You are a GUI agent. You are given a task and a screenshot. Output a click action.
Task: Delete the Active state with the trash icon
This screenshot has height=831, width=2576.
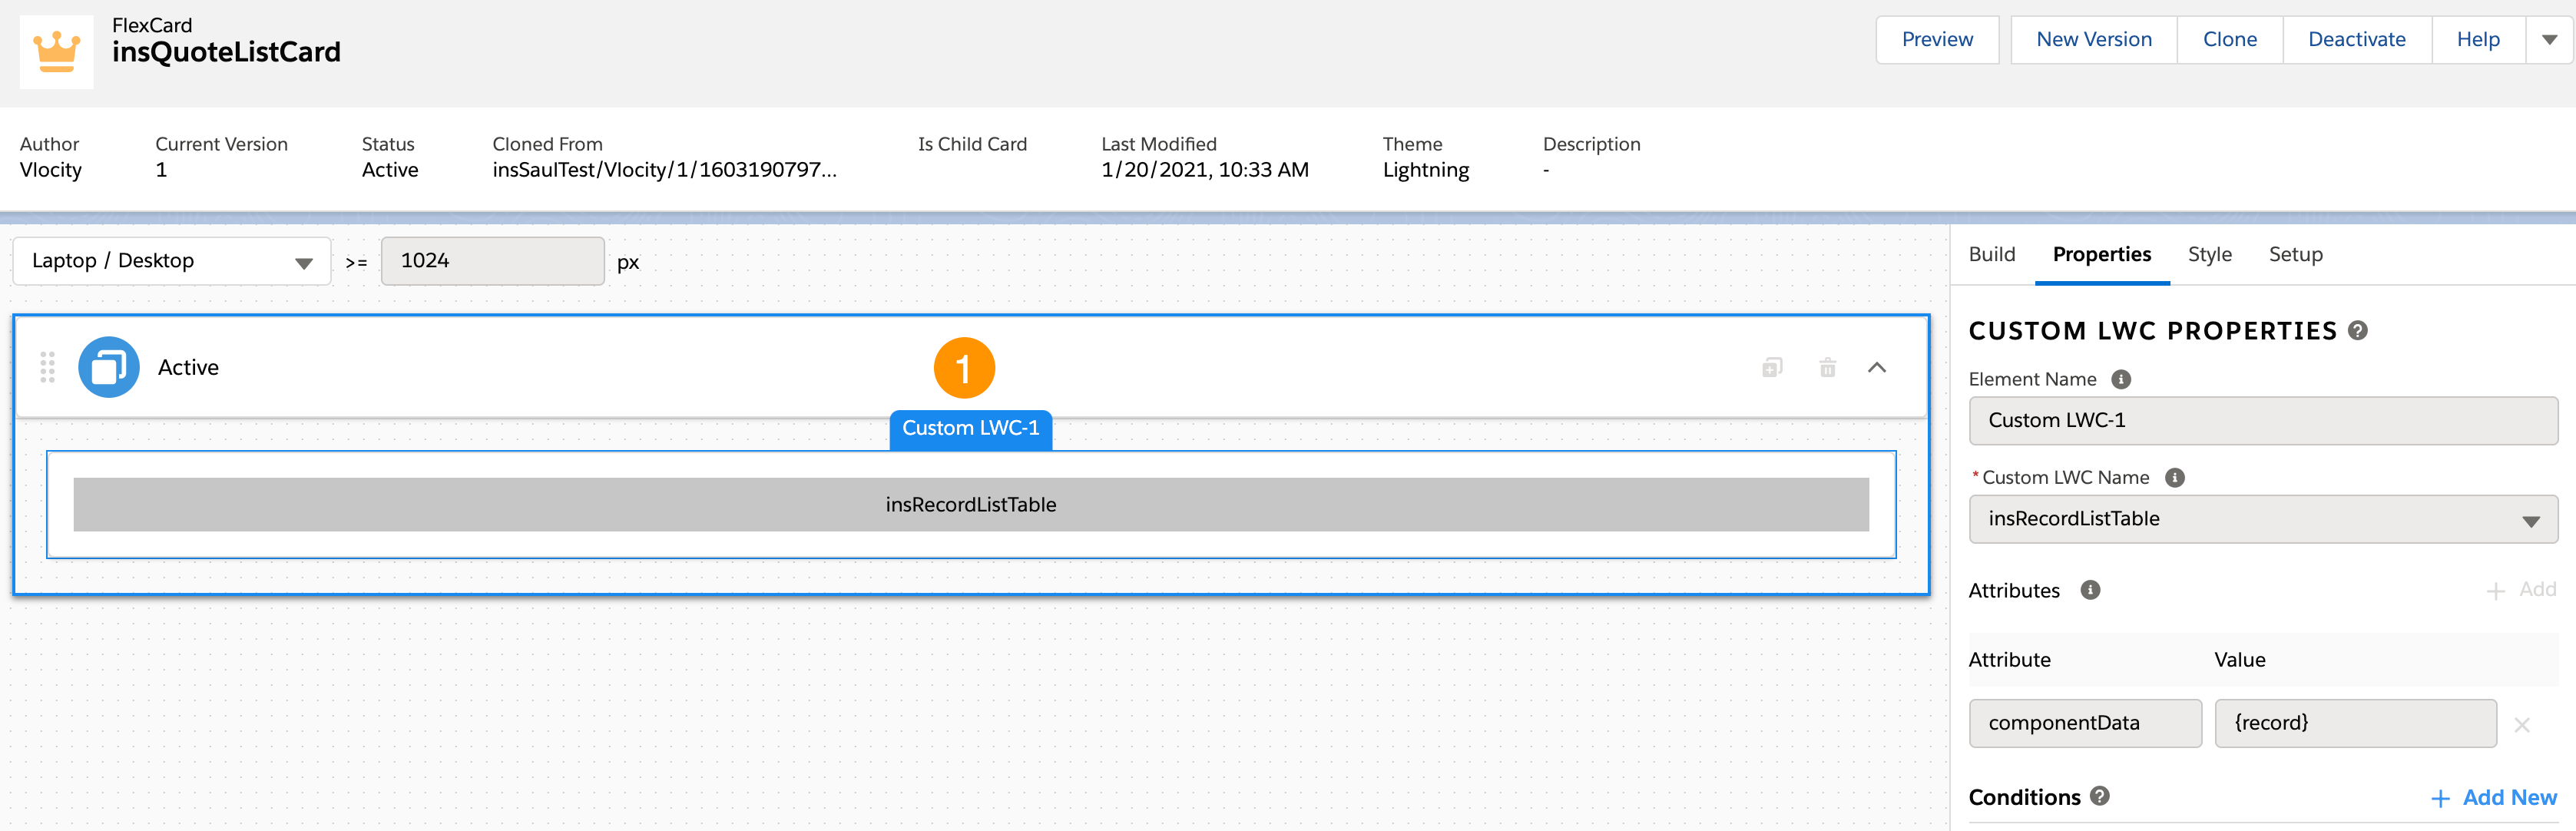point(1827,368)
